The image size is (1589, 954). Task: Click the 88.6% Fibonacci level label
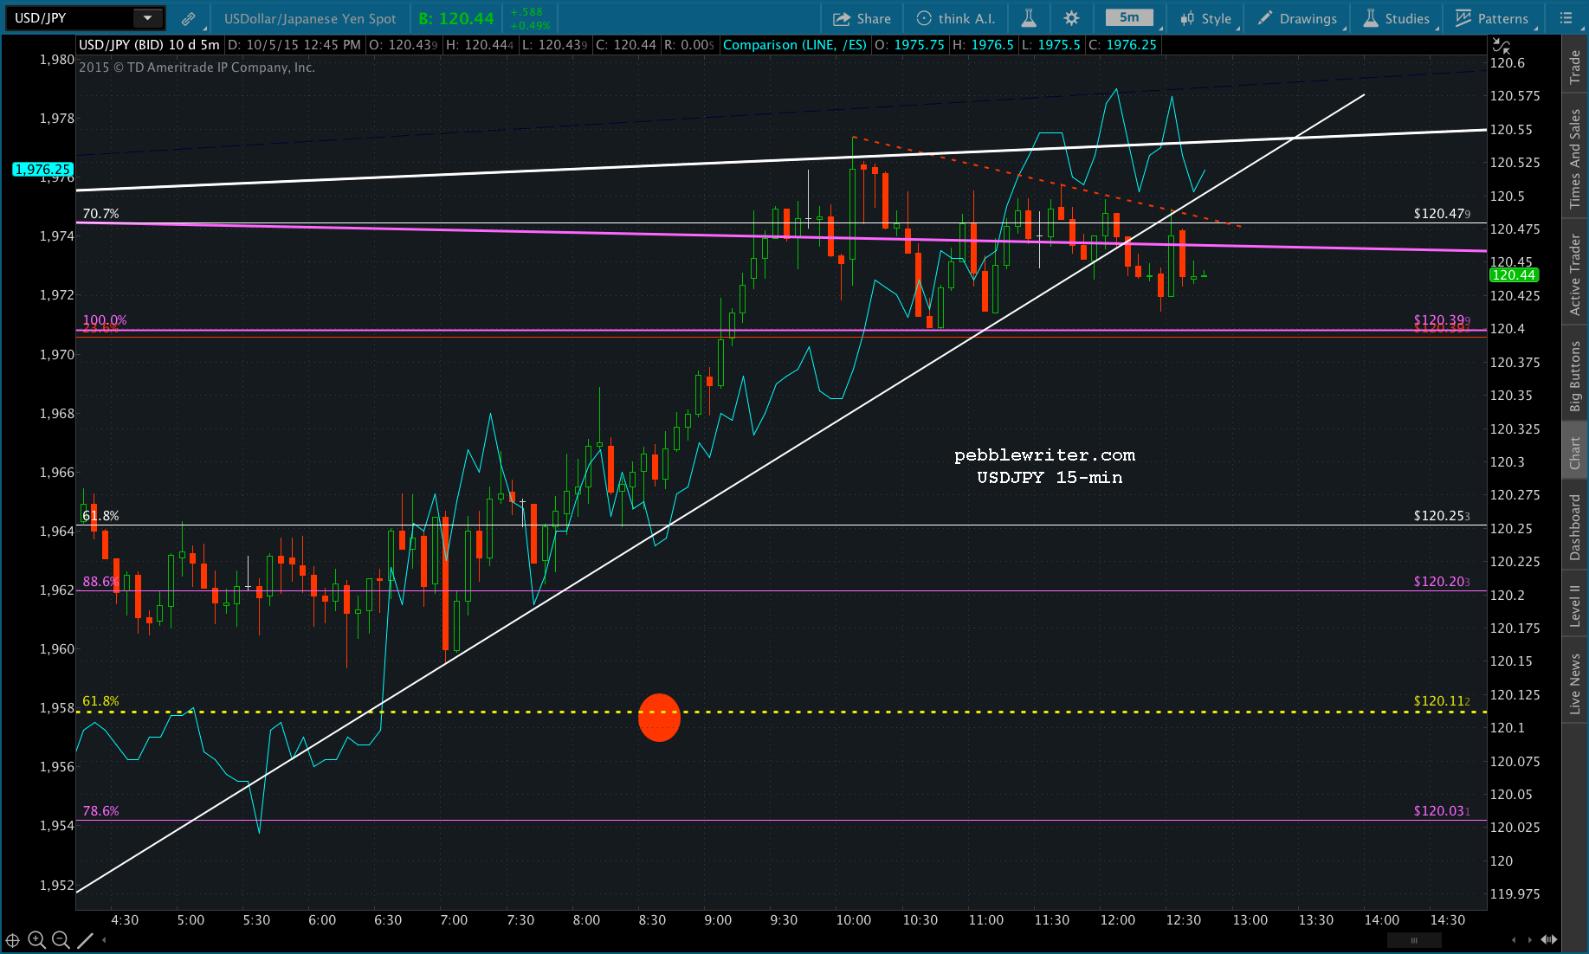pyautogui.click(x=100, y=582)
